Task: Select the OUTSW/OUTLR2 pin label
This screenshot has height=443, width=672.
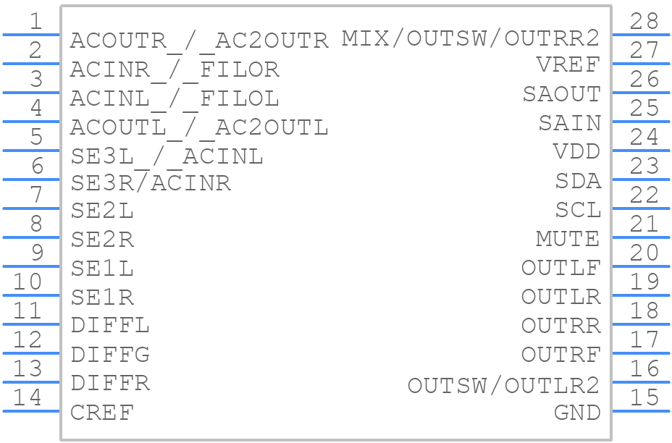Action: pos(503,386)
